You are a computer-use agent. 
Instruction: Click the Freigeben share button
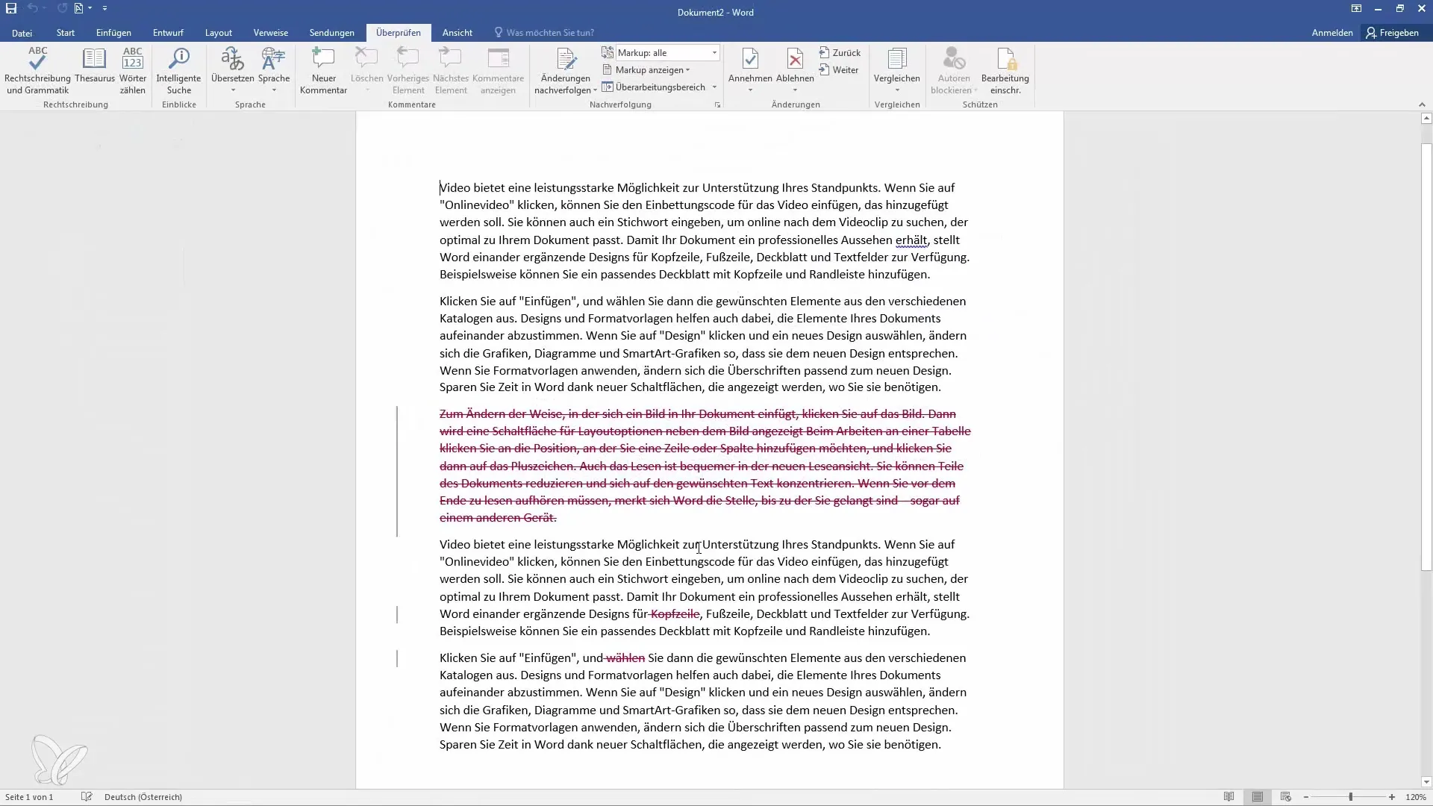pyautogui.click(x=1392, y=33)
